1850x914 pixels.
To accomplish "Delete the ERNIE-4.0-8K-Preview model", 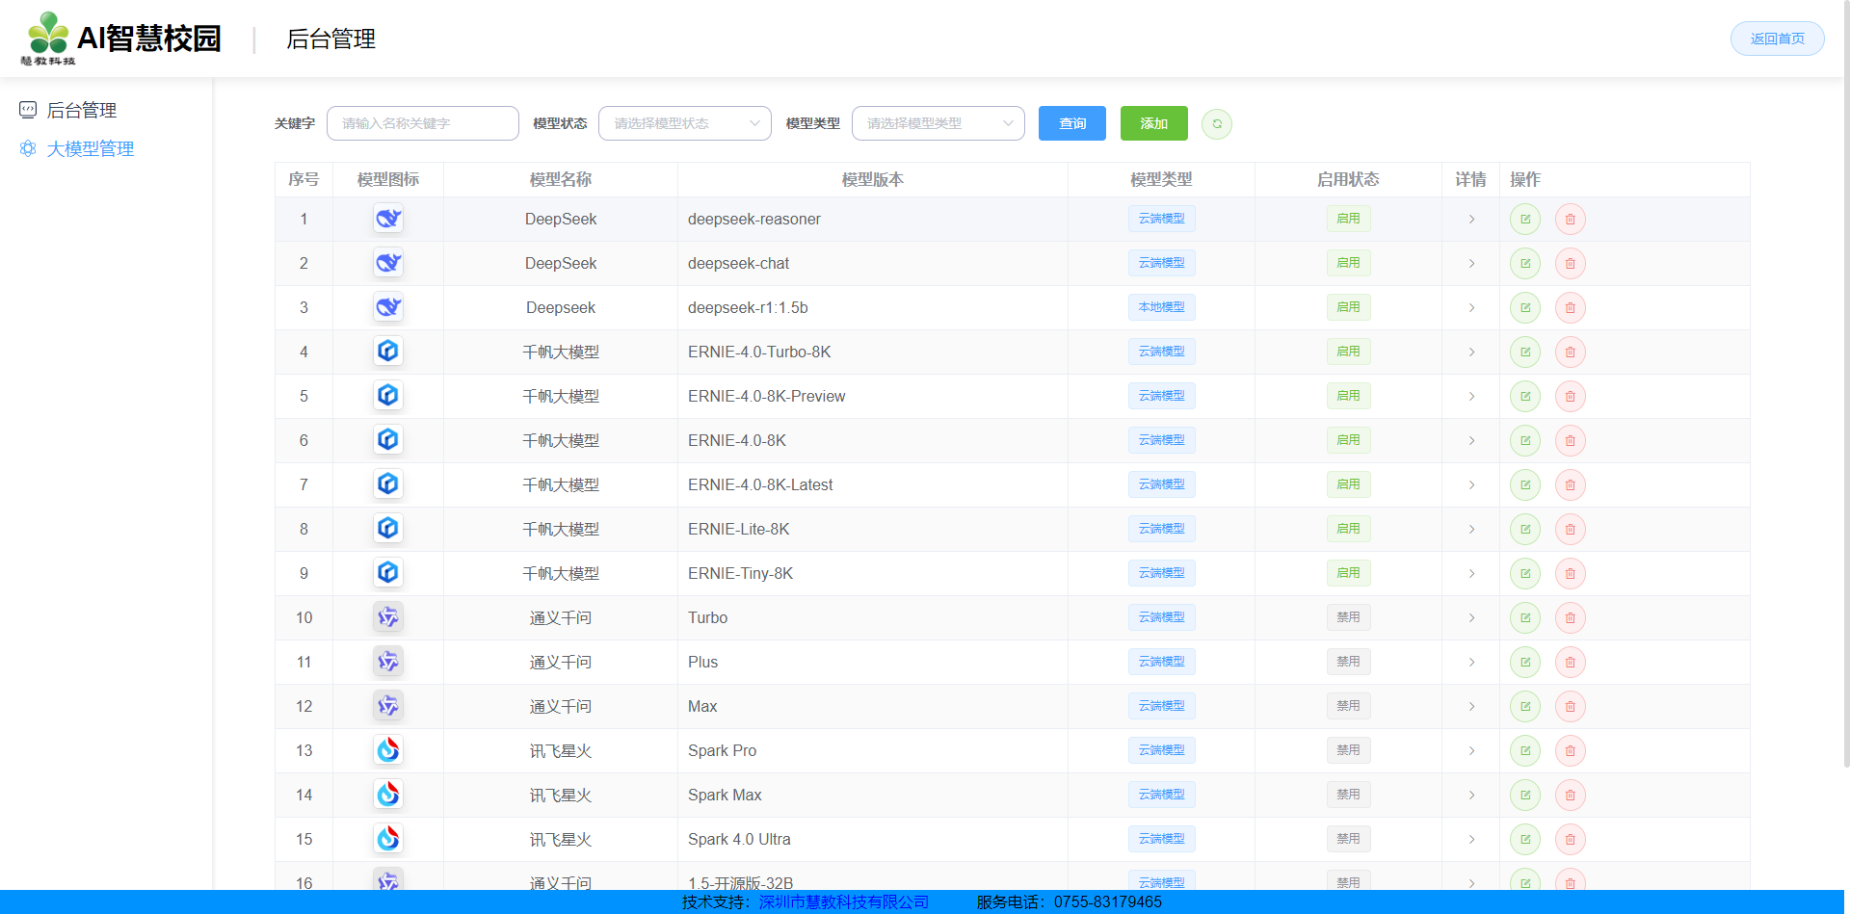I will tap(1571, 396).
